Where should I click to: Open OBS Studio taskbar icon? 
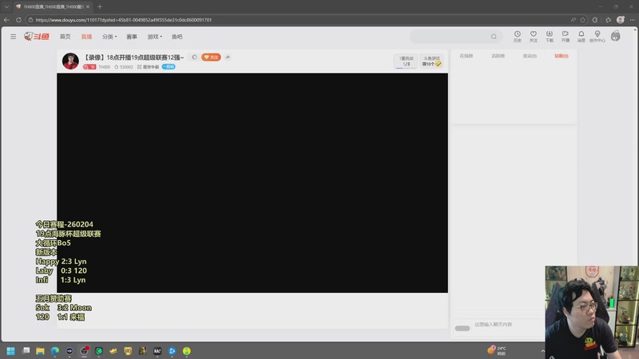[84, 351]
